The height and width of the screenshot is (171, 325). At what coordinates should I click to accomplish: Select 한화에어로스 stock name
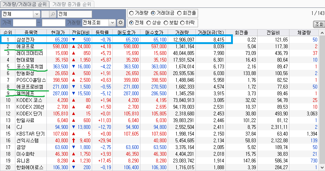click(x=30, y=167)
